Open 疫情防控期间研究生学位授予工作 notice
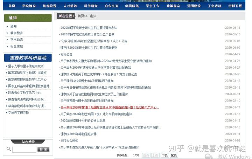252x159 pixels. pyautogui.click(x=94, y=94)
